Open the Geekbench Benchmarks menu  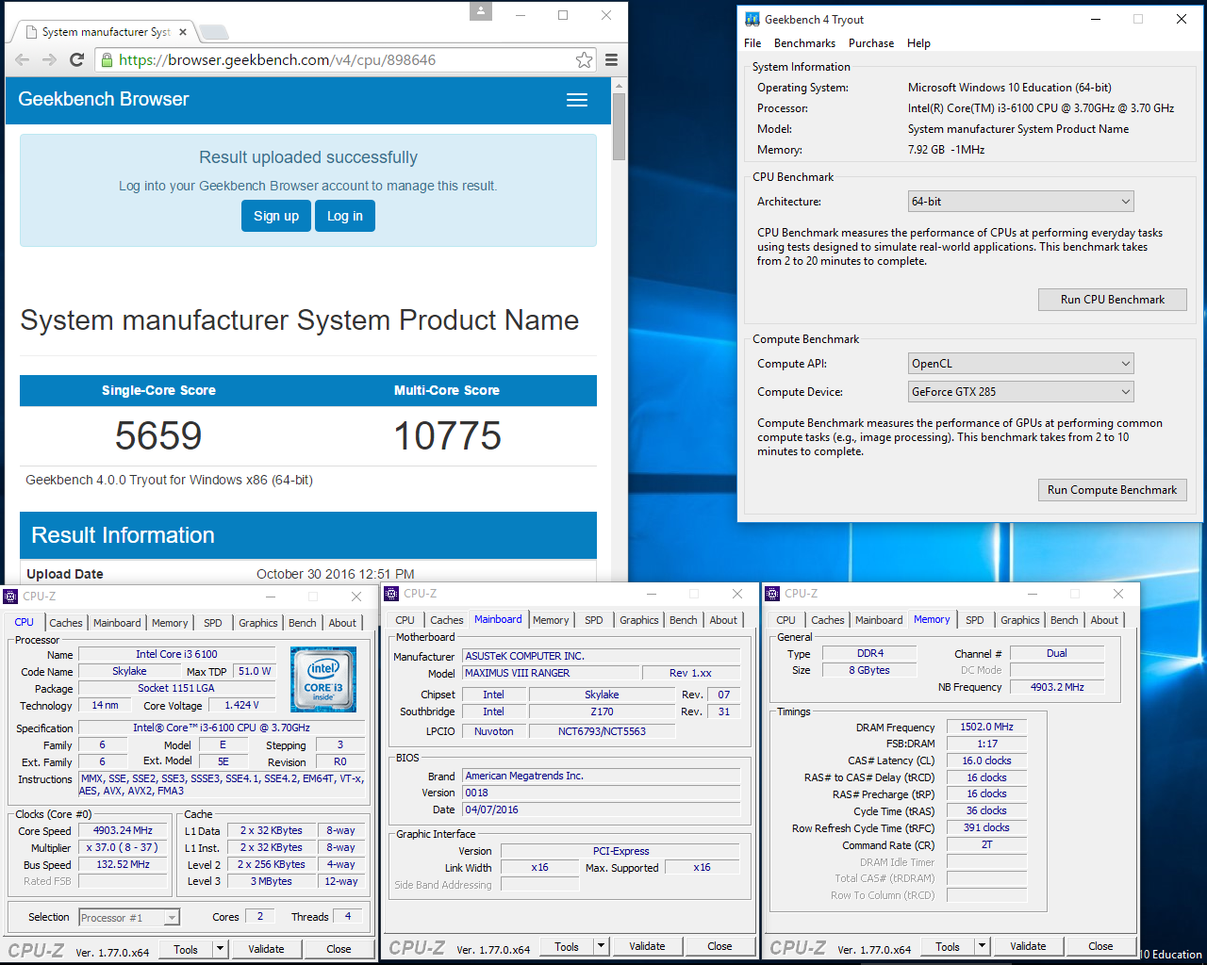point(804,43)
